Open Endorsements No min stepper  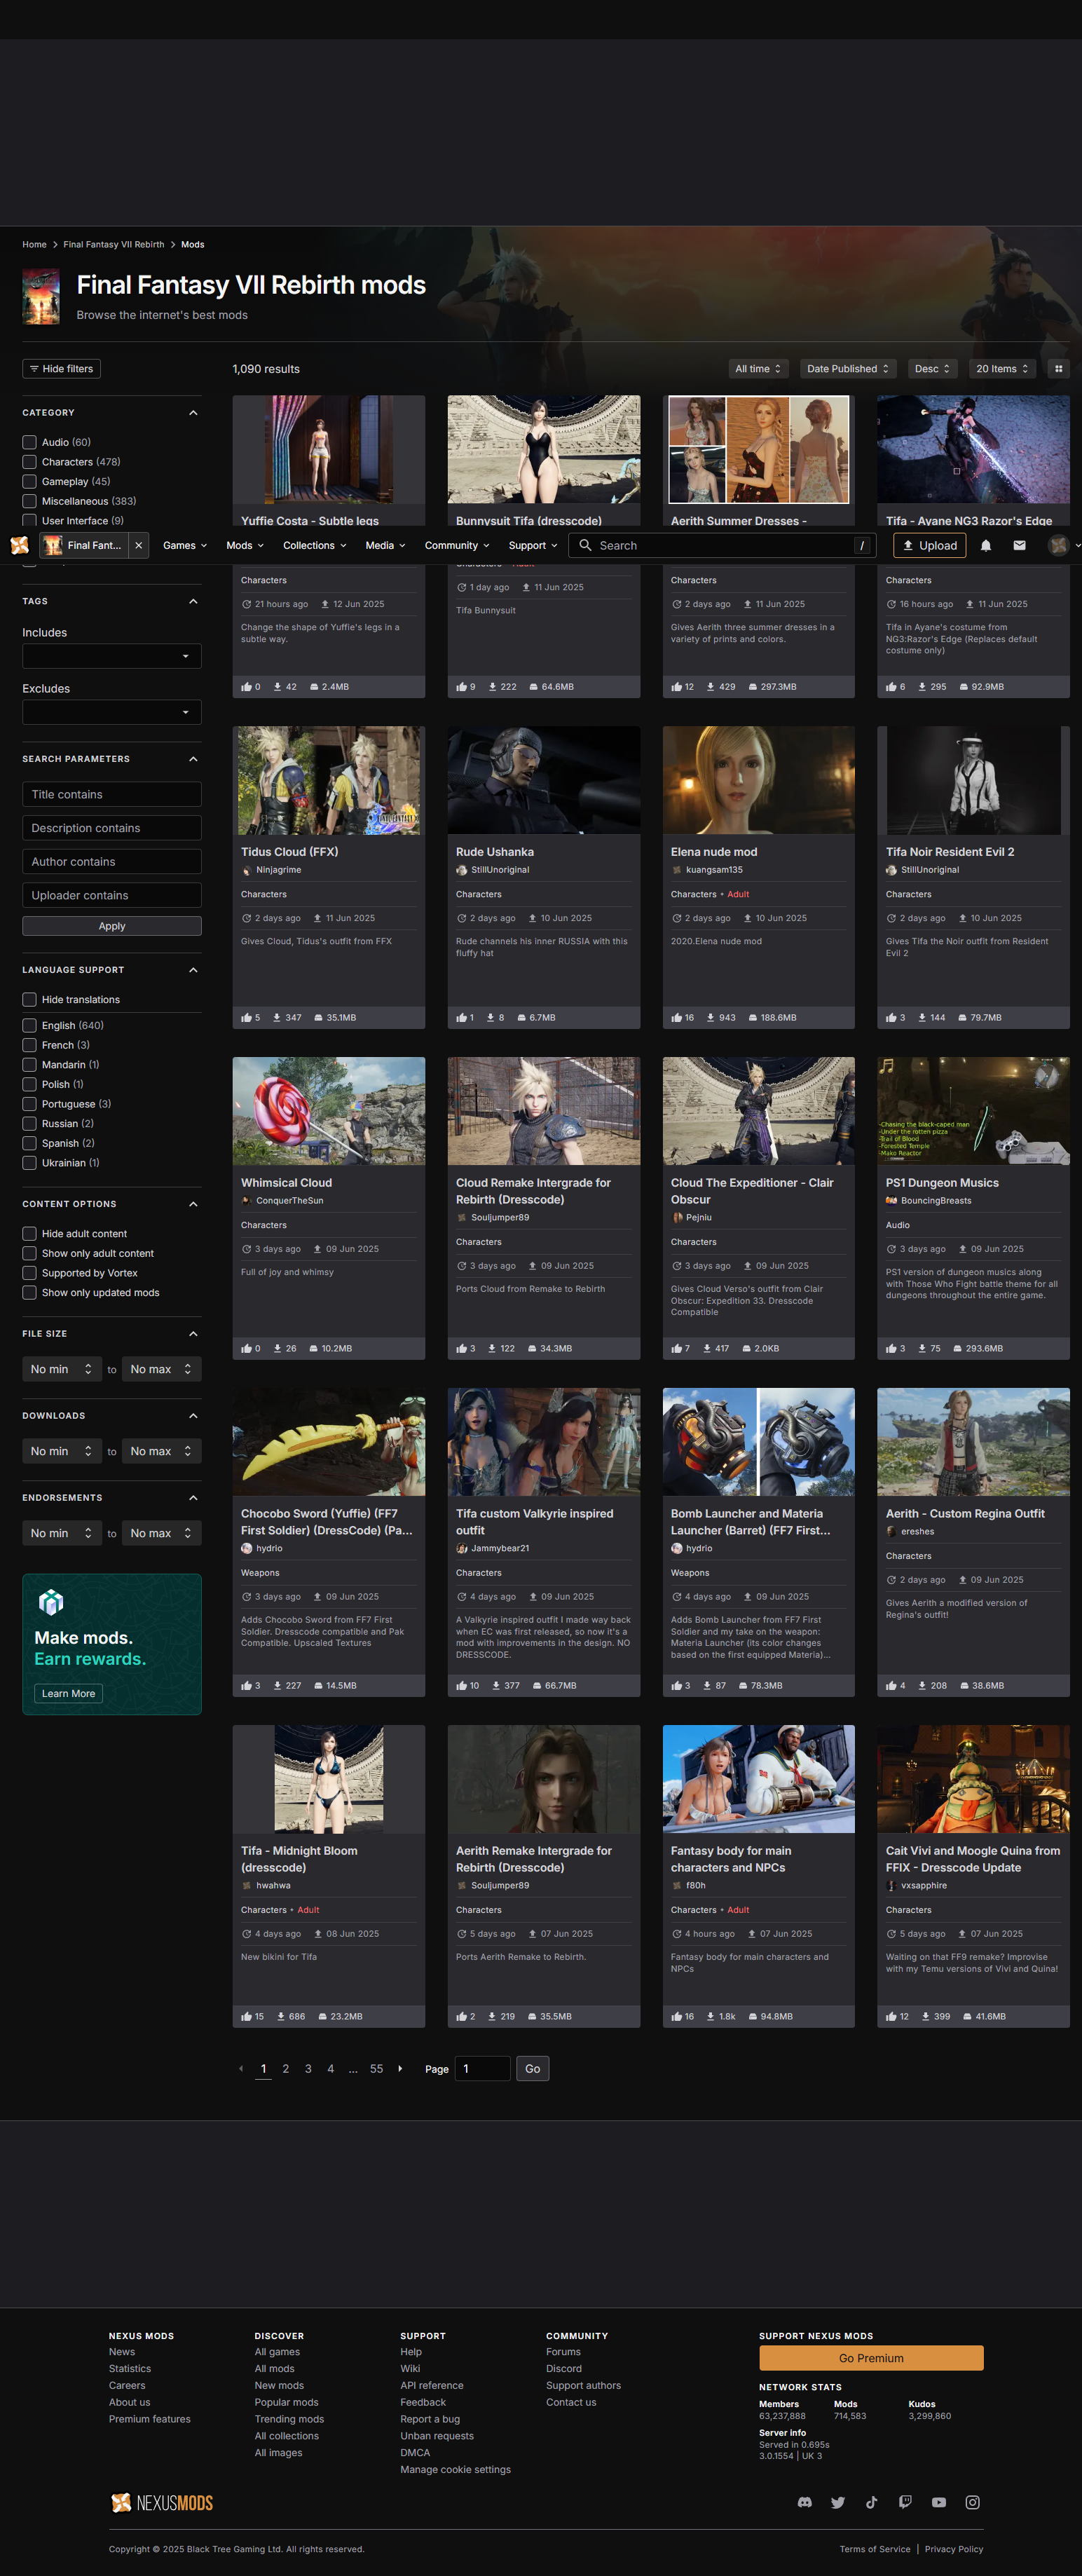pos(62,1533)
